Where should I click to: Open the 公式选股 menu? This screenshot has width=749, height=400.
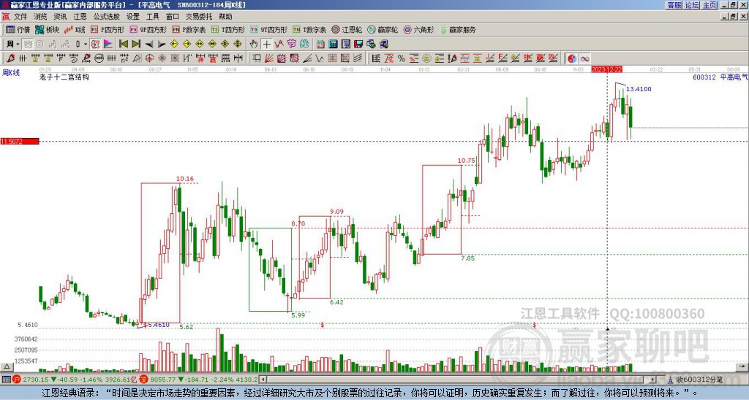(106, 17)
